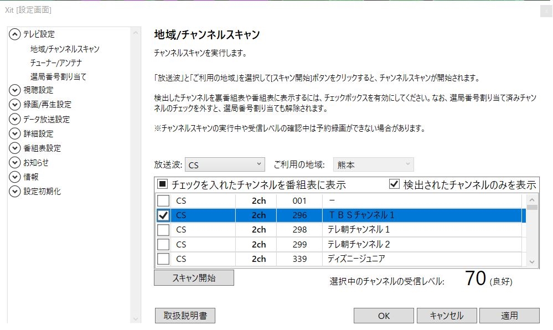Uncheck the TBSチャンネル1 checkbox
This screenshot has width=553, height=330.
point(163,215)
